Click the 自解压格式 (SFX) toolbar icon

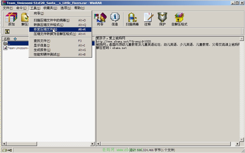[x=179, y=19]
